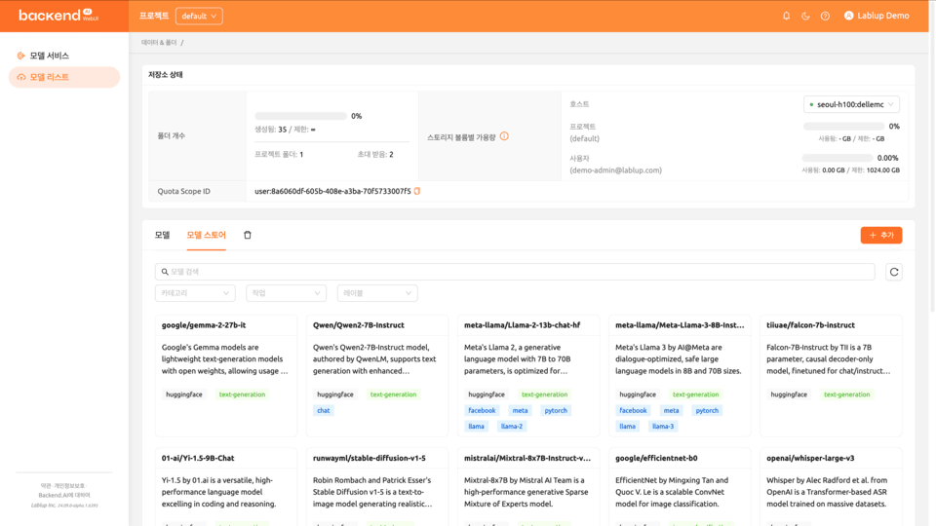Click the Backend.AI WebUI logo
This screenshot has width=936, height=526.
coord(58,16)
